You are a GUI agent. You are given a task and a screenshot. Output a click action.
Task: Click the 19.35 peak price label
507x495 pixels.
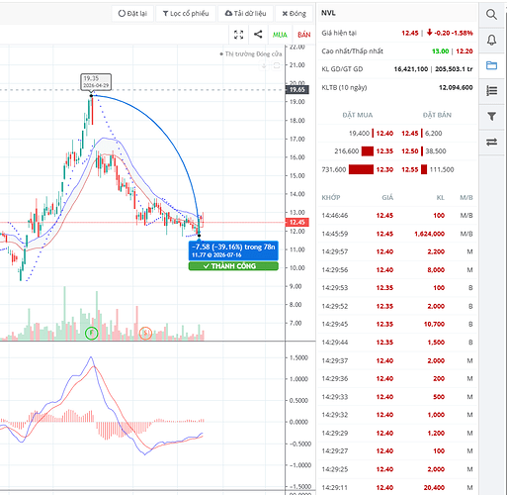pyautogui.click(x=96, y=81)
